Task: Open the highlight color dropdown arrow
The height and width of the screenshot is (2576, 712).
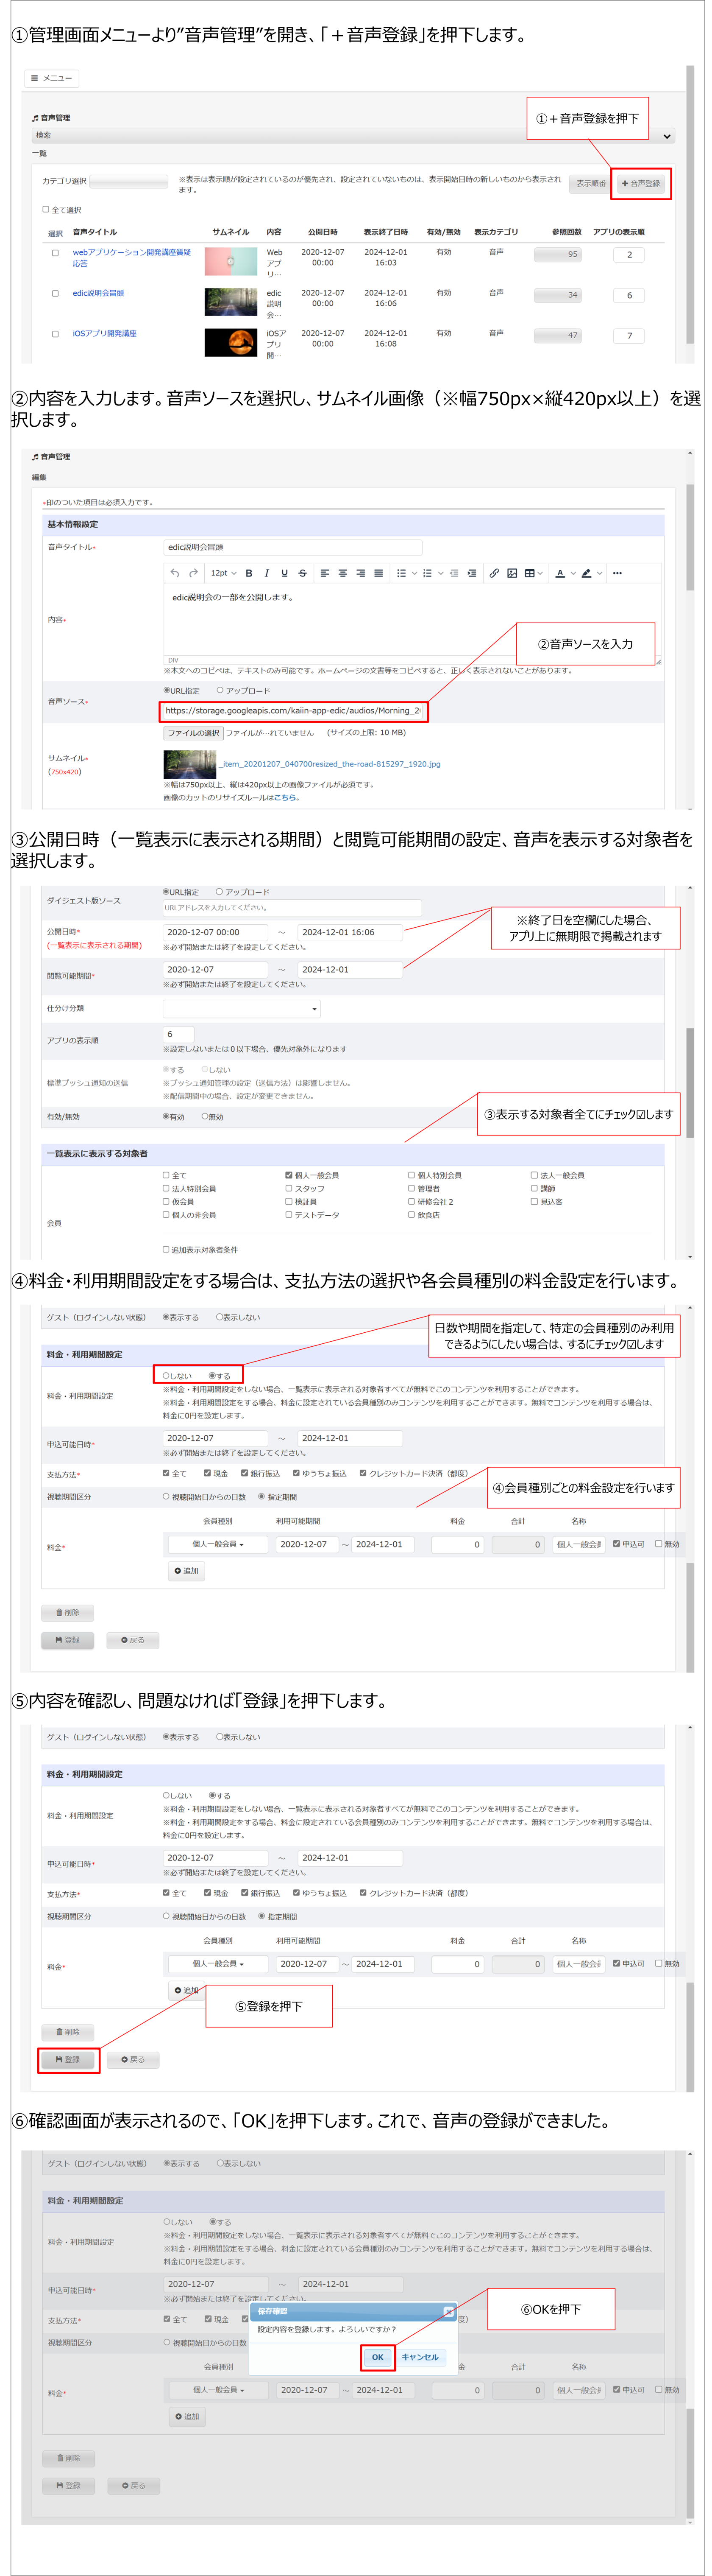Action: [599, 573]
